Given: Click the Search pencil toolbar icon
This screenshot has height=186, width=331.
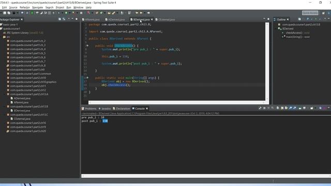Looking at the screenshot, I should point(114,13).
